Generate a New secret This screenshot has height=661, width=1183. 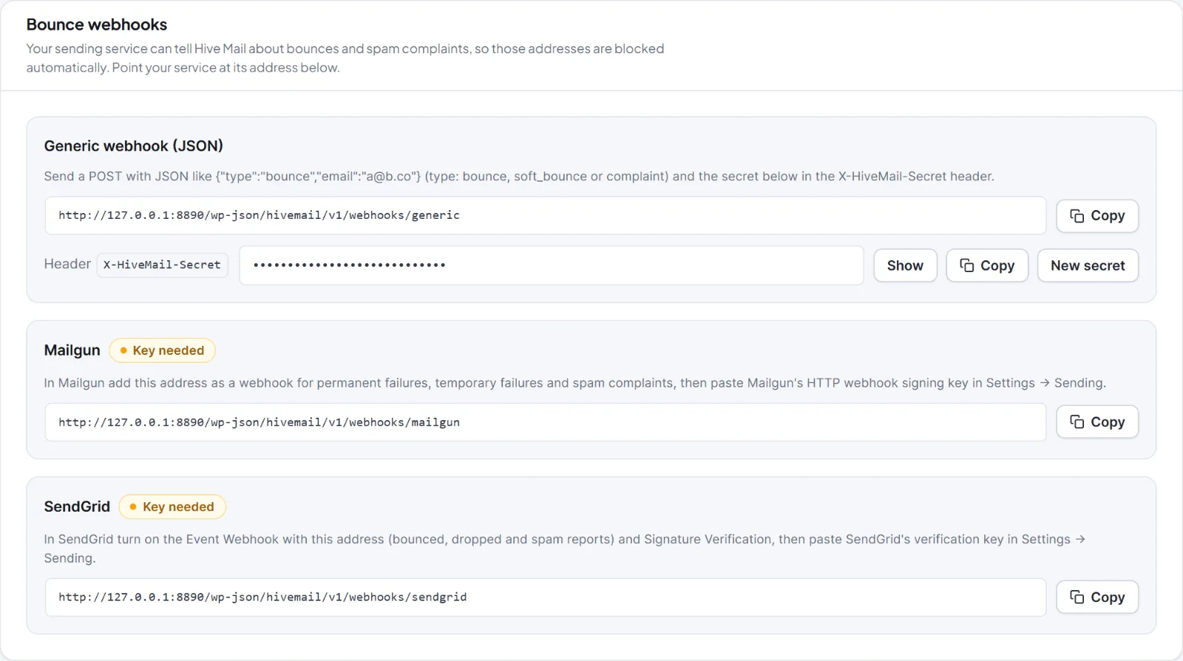click(1088, 265)
